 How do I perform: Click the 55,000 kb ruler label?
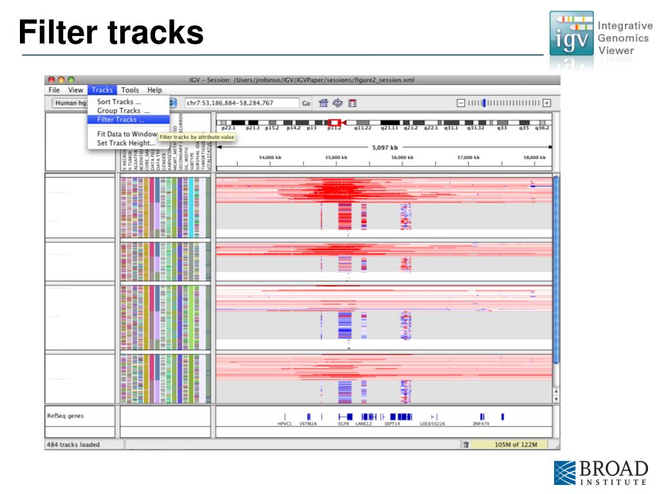coord(336,158)
